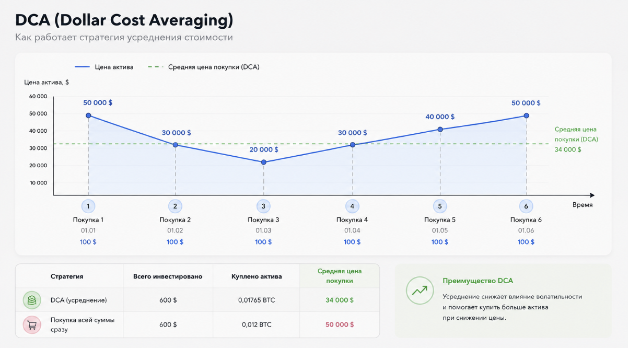The image size is (629, 348).
Task: Select the 'DCA (усреднение)' table row label
Action: tap(78, 300)
